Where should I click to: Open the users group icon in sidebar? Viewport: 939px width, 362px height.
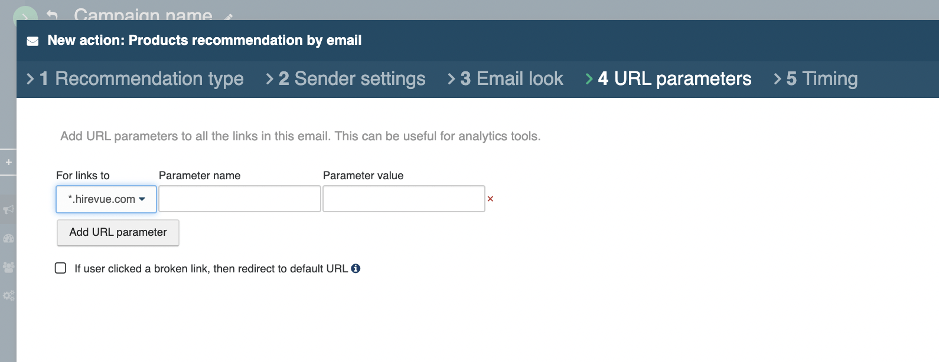(8, 267)
